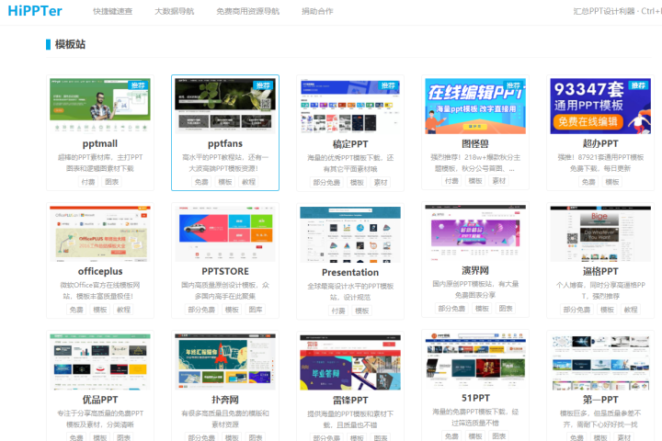Click the 稿定PPT title link
662x441 pixels.
click(x=350, y=144)
